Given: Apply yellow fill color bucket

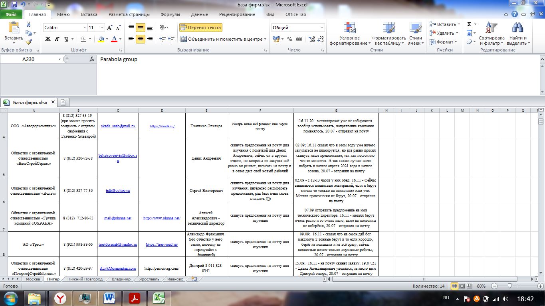Looking at the screenshot, I should (101, 39).
